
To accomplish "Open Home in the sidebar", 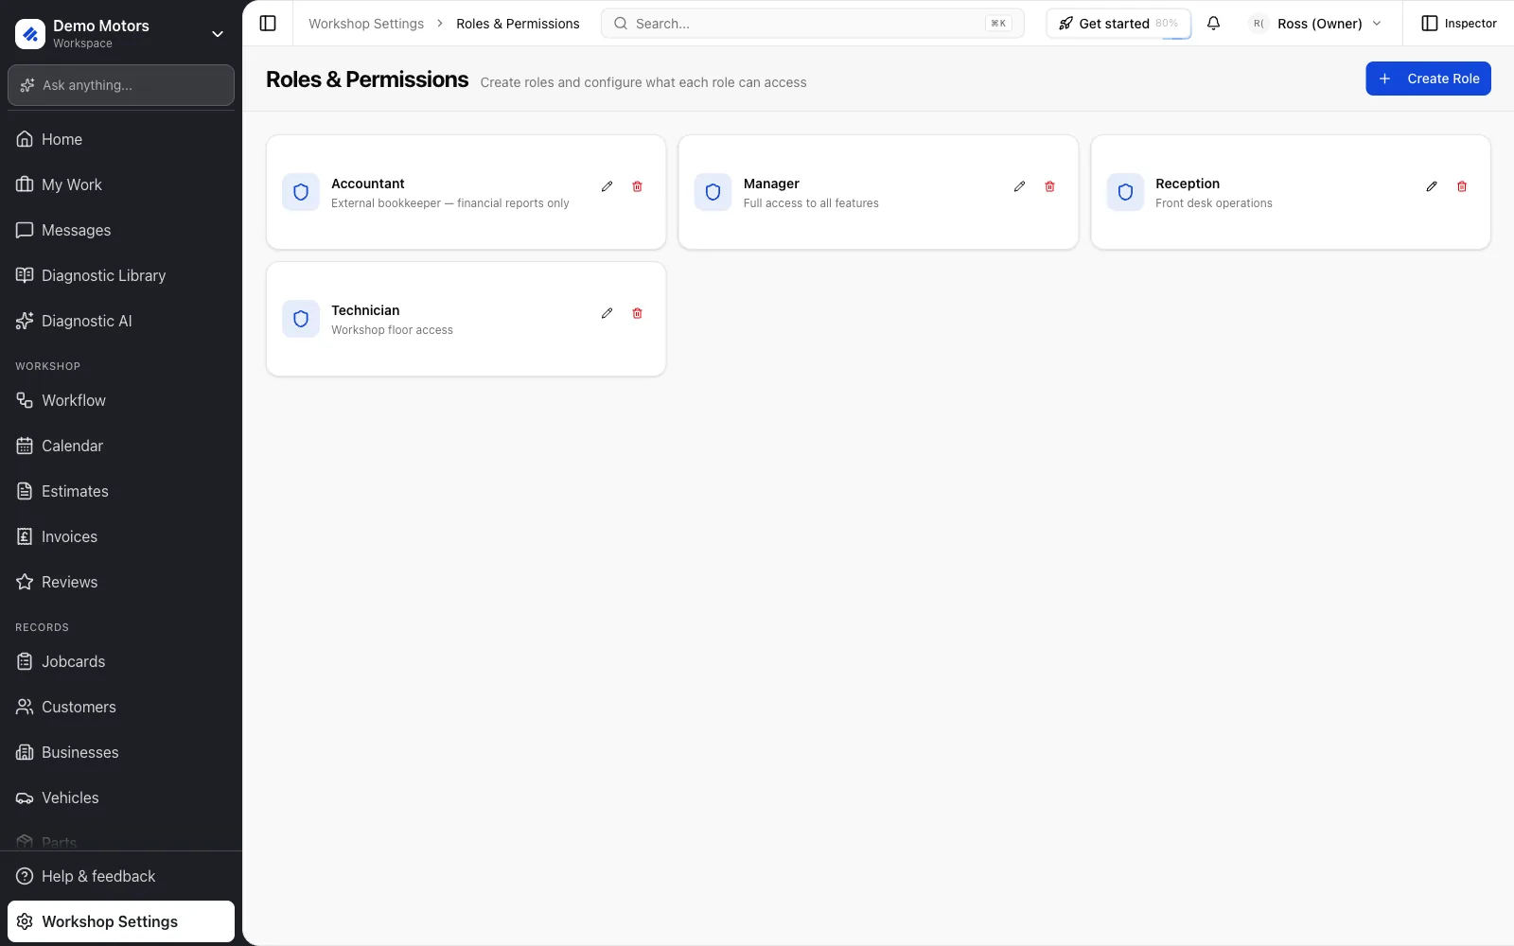I will [121, 139].
